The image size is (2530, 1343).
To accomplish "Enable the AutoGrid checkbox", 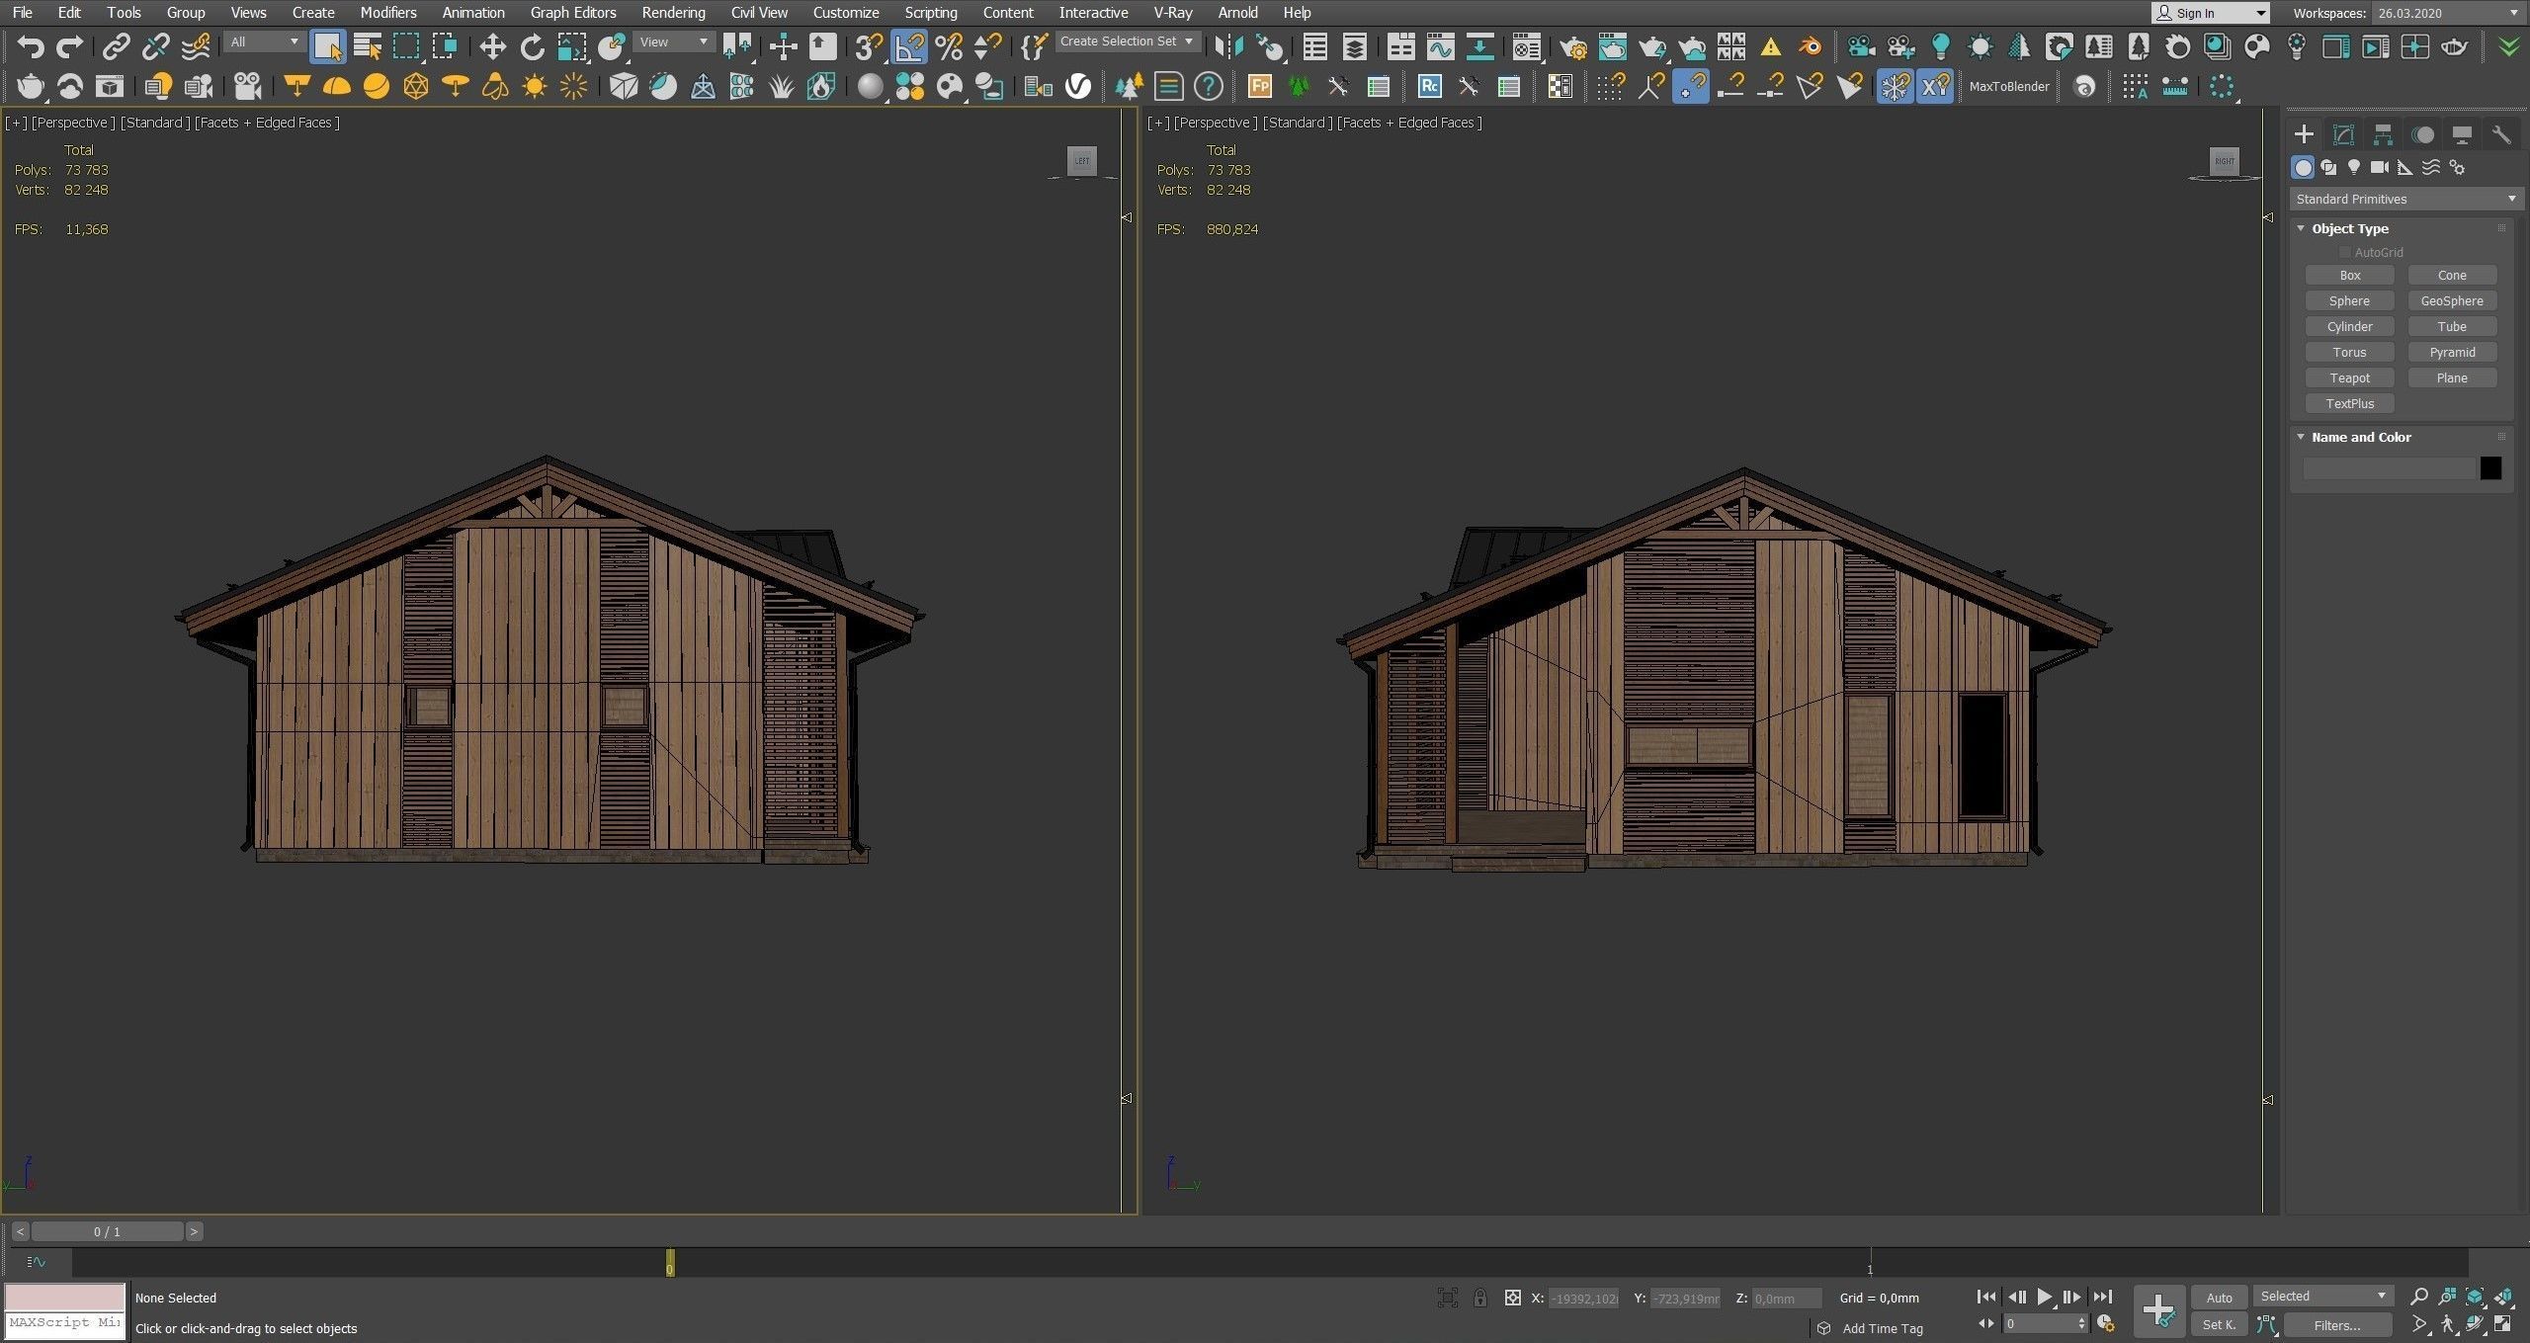I will 2343,252.
